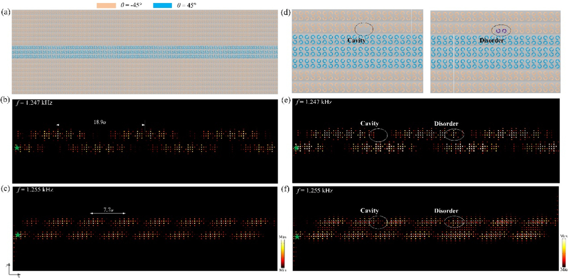Click the blue central strip in panel (a)
The width and height of the screenshot is (568, 279).
(x=145, y=52)
